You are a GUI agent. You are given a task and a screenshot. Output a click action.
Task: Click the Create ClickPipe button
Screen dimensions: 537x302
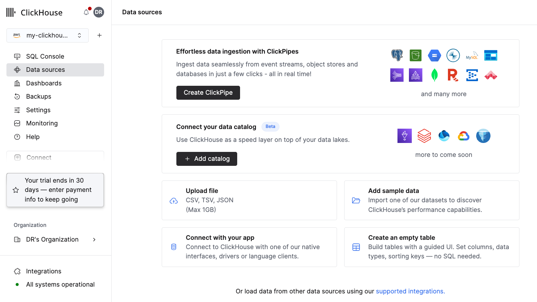pyautogui.click(x=208, y=93)
